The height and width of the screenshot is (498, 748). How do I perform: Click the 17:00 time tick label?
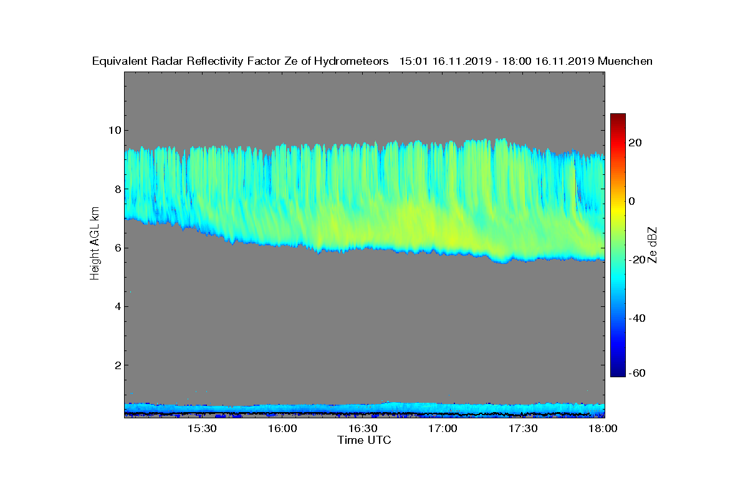pyautogui.click(x=443, y=429)
